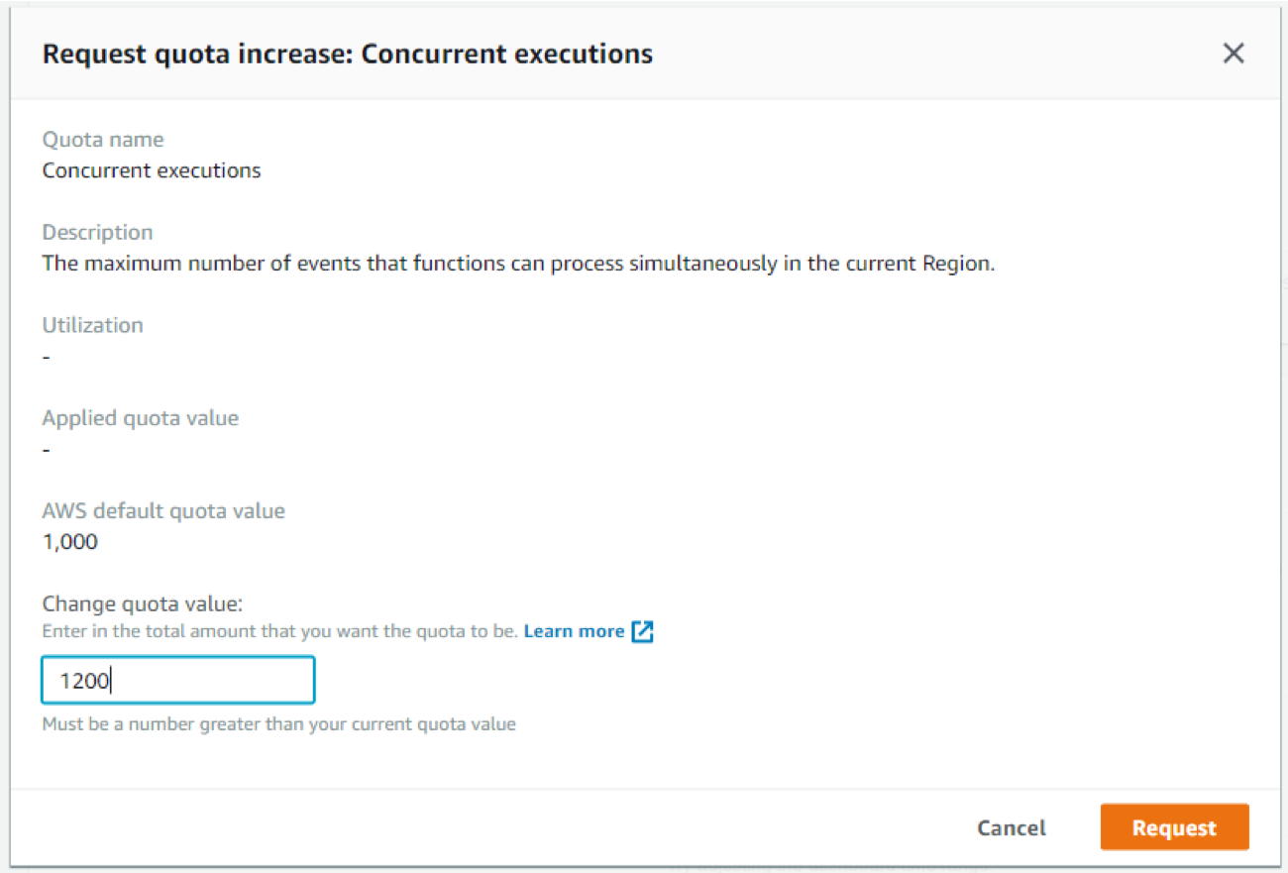Screen dimensions: 1288x873
Task: Click the Description label
Action: (x=97, y=233)
